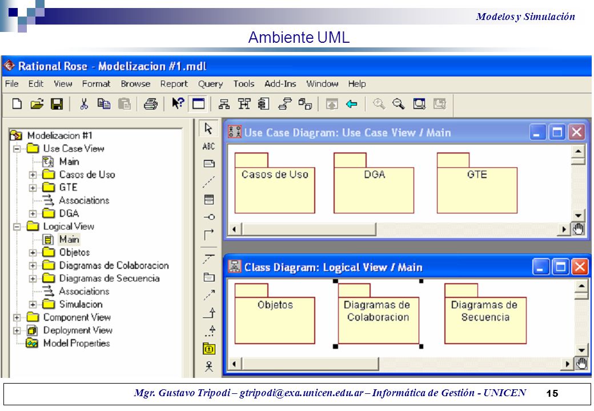The height and width of the screenshot is (411, 594).
Task: Open the Format menu
Action: point(96,84)
